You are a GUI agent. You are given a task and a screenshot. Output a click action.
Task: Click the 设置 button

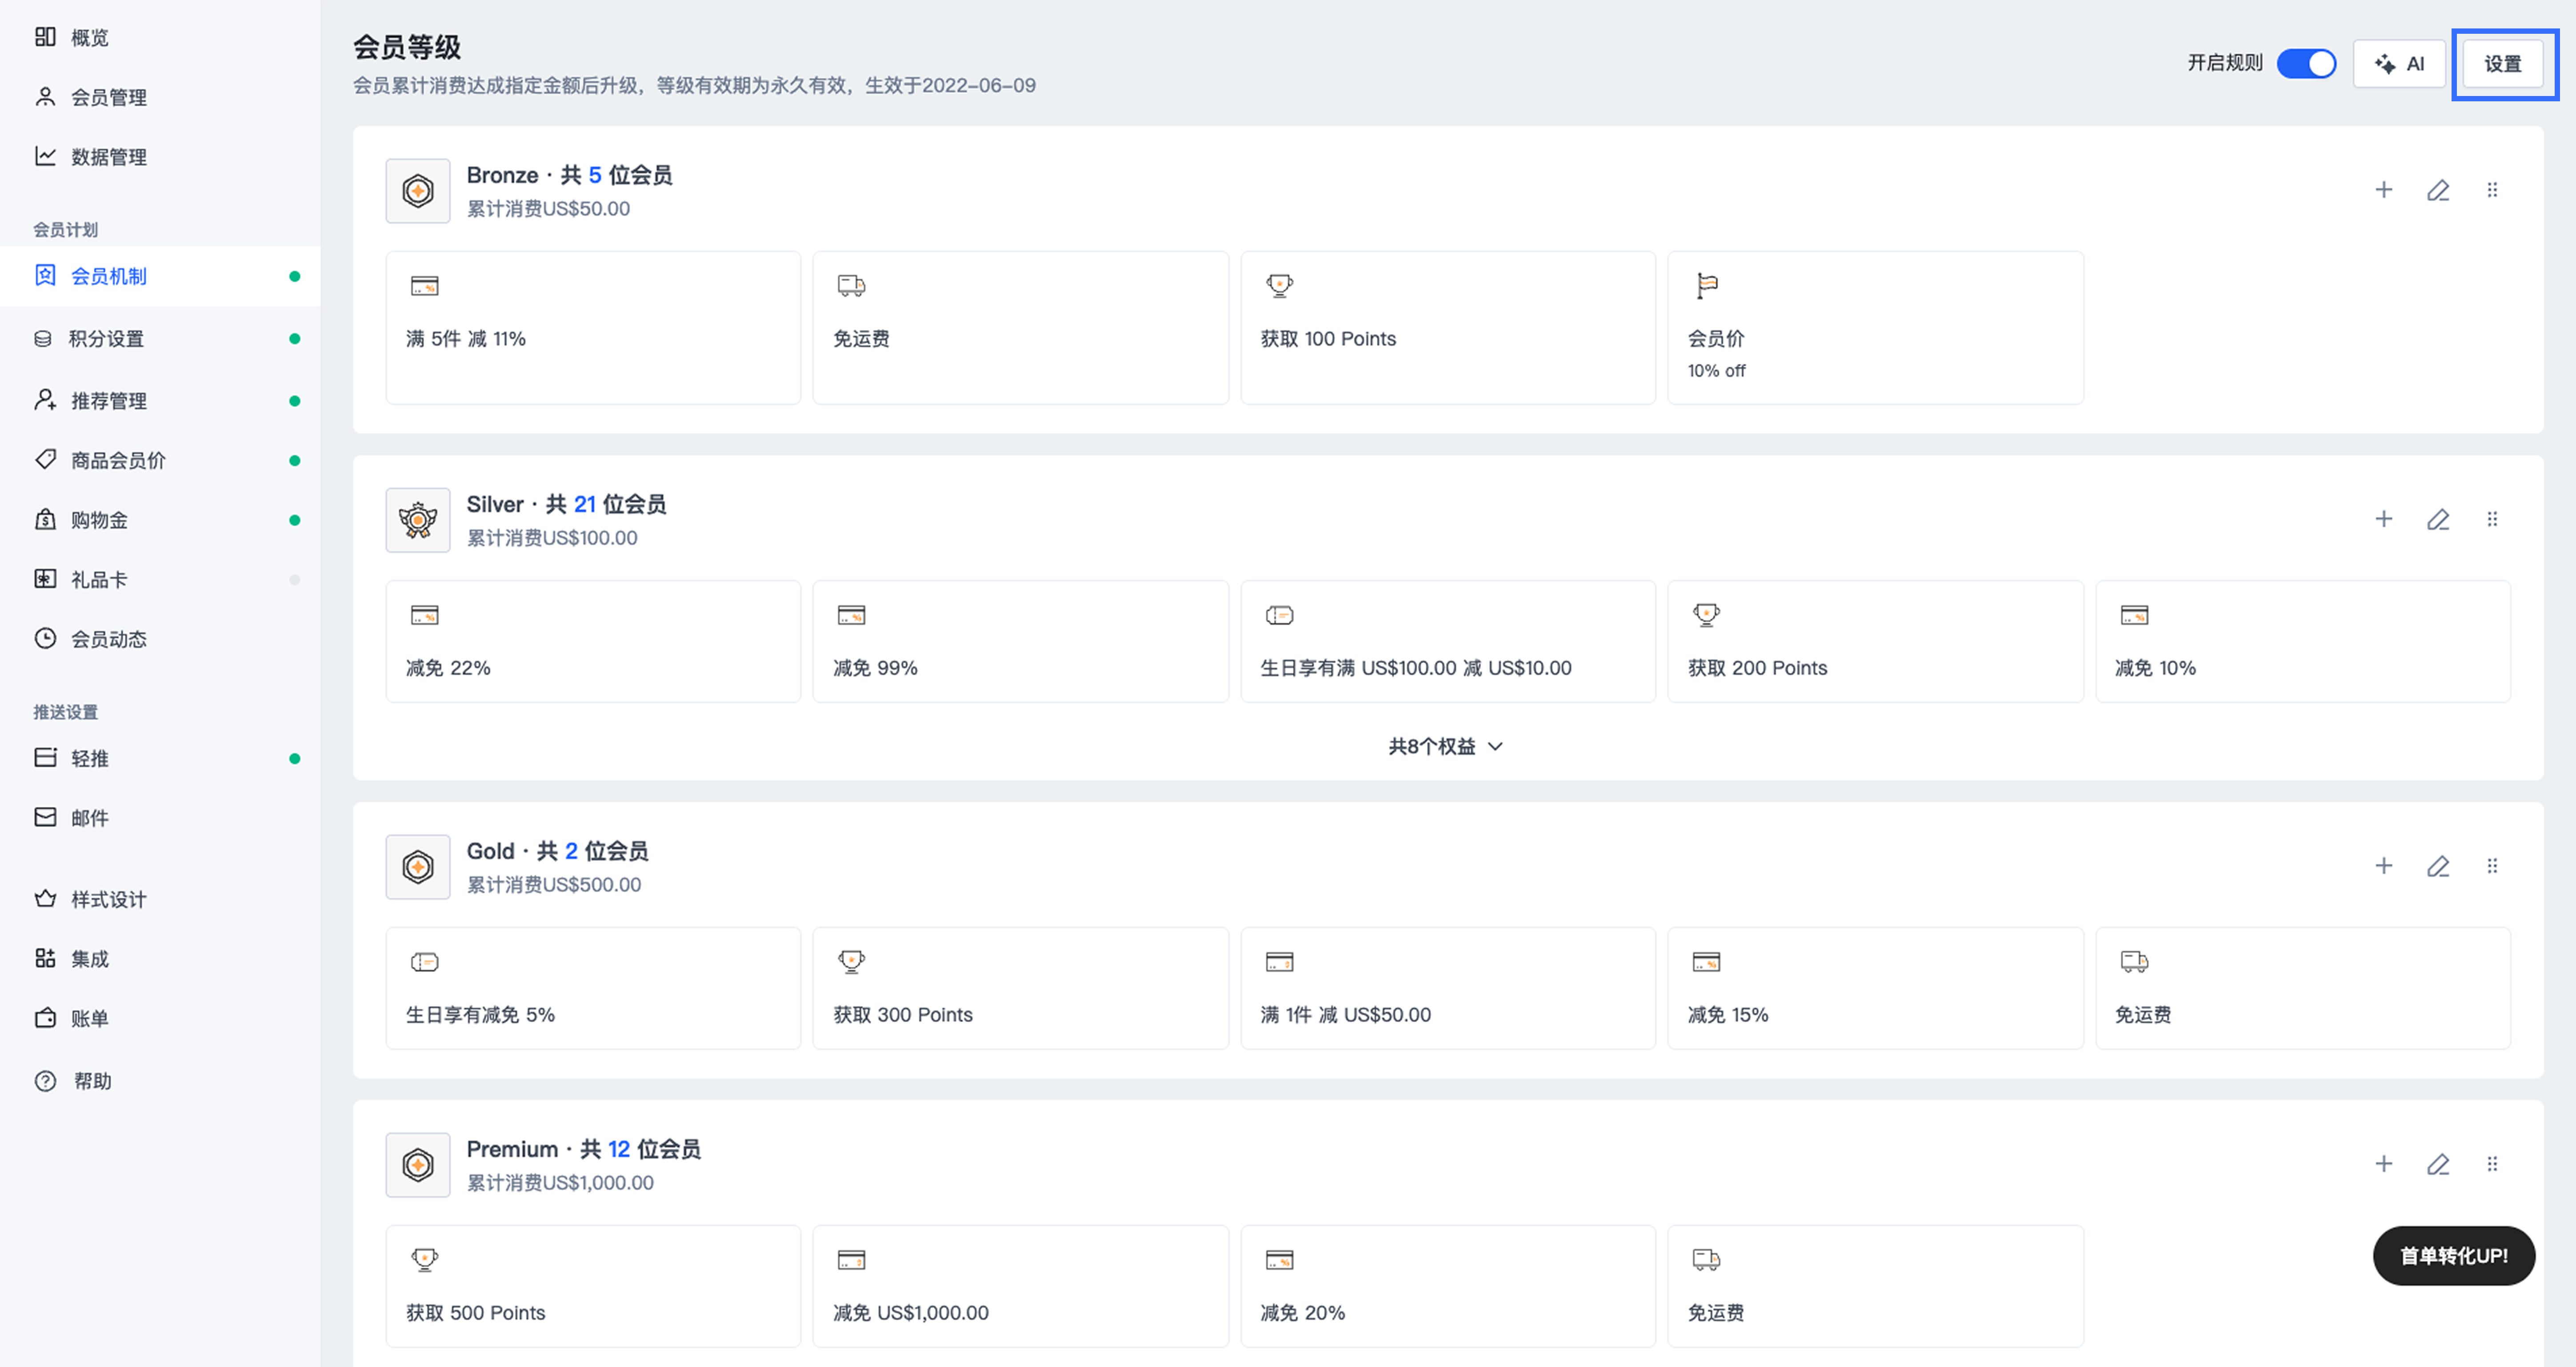pos(2503,64)
